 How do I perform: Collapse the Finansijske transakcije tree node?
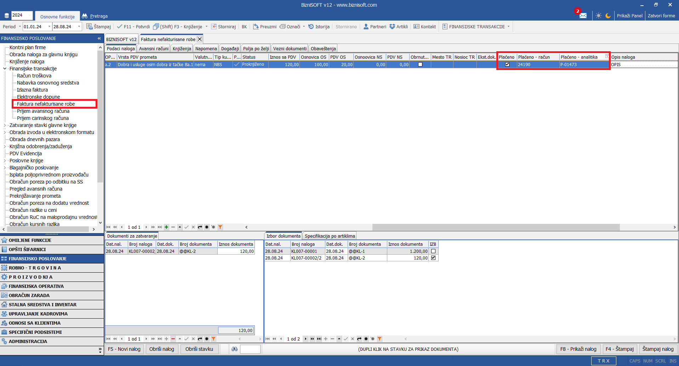(5, 69)
